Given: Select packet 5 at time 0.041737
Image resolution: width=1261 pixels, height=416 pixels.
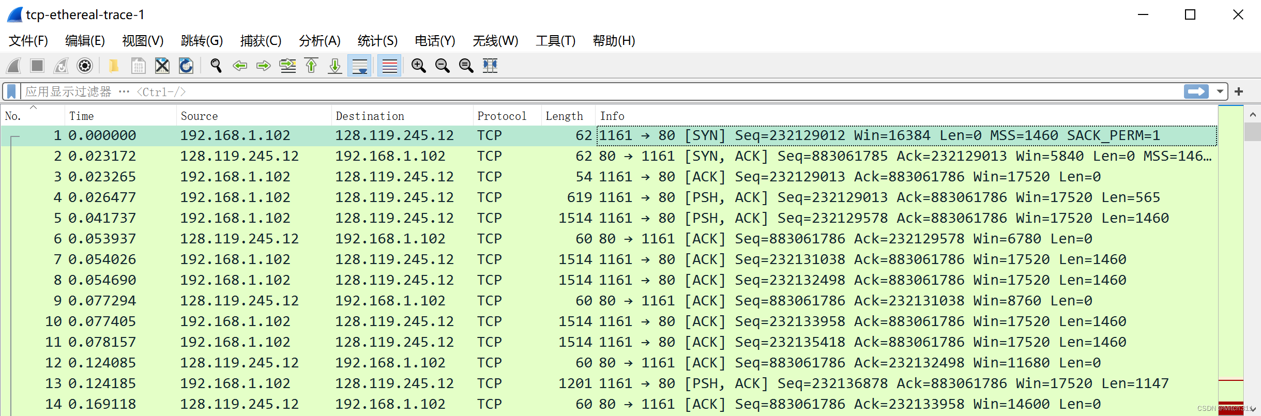Looking at the screenshot, I should click(609, 218).
